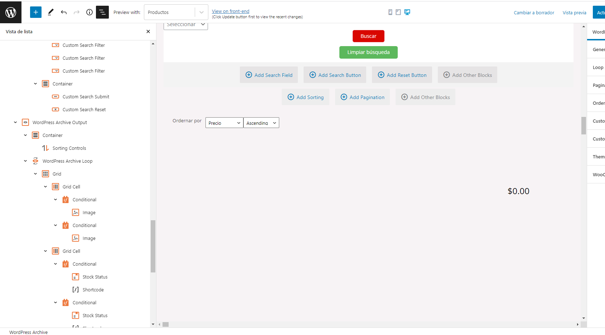Click the Redo arrow
The height and width of the screenshot is (335, 605).
(x=77, y=12)
